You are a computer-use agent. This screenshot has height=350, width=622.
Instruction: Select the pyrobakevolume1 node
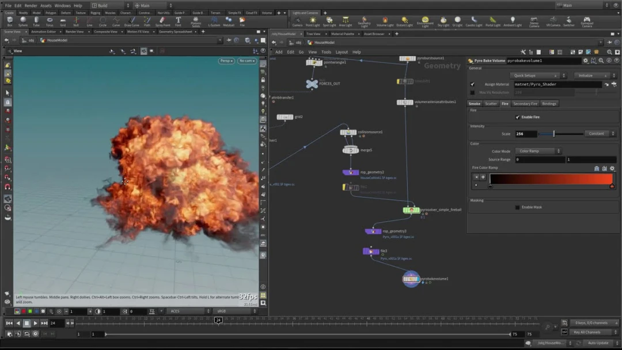(411, 279)
